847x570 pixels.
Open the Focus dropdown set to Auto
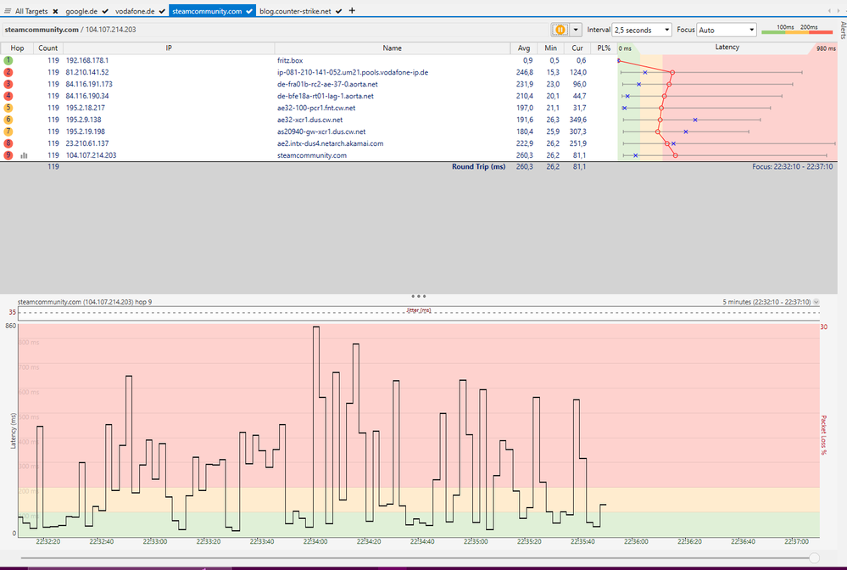click(725, 30)
